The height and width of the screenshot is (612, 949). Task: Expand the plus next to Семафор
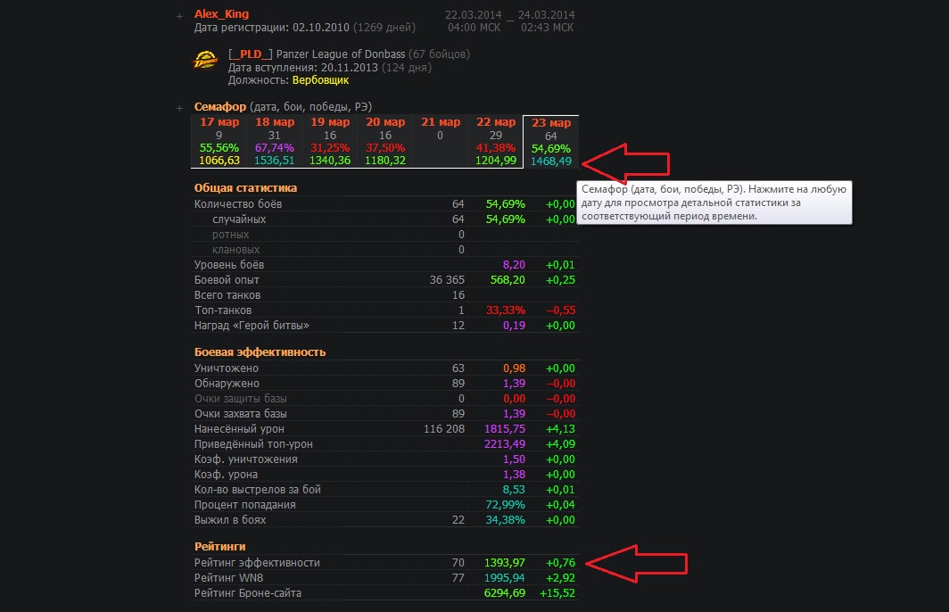179,108
